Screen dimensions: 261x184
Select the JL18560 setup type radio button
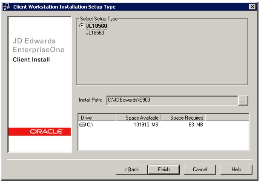pyautogui.click(x=82, y=26)
